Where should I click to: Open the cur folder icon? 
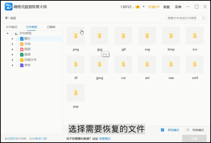pos(123,64)
